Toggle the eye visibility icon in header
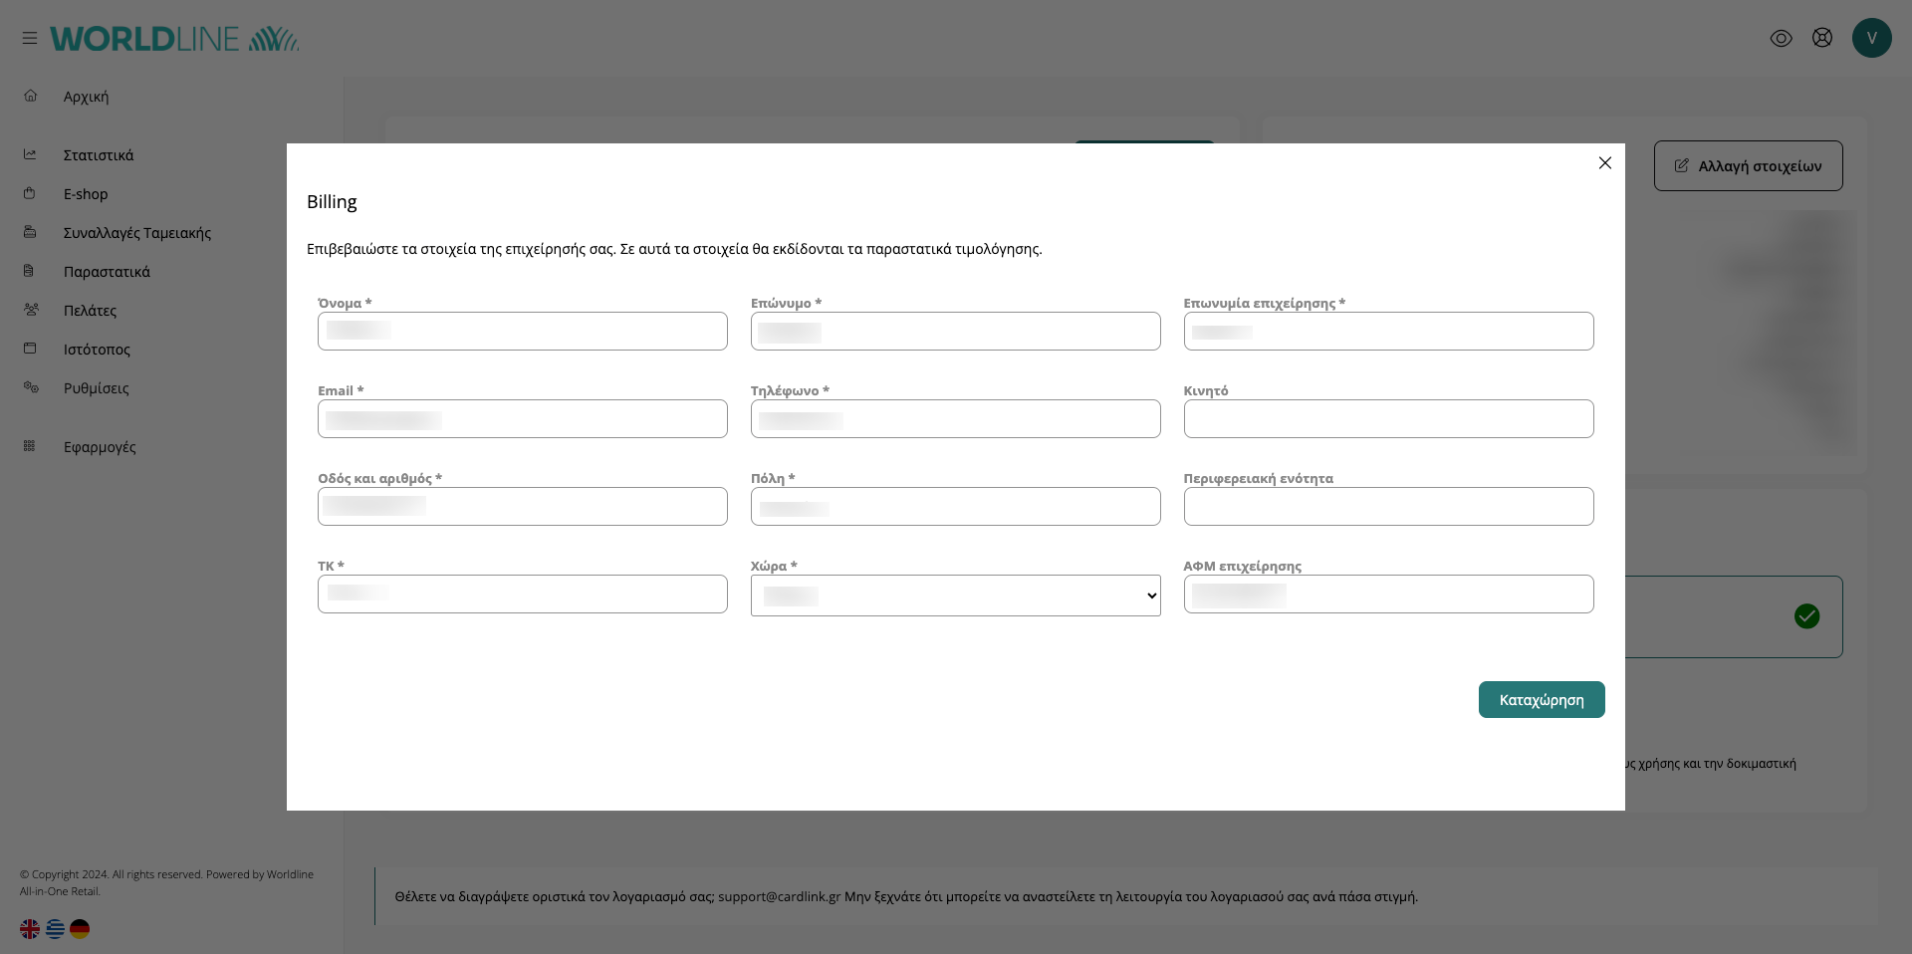The width and height of the screenshot is (1912, 954). pyautogui.click(x=1781, y=38)
